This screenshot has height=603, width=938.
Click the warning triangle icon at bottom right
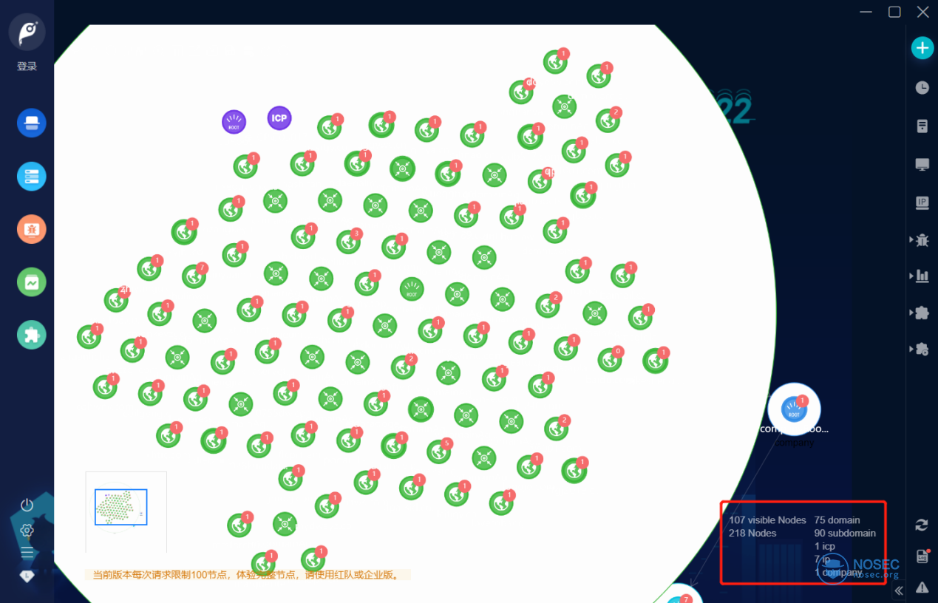pyautogui.click(x=922, y=587)
